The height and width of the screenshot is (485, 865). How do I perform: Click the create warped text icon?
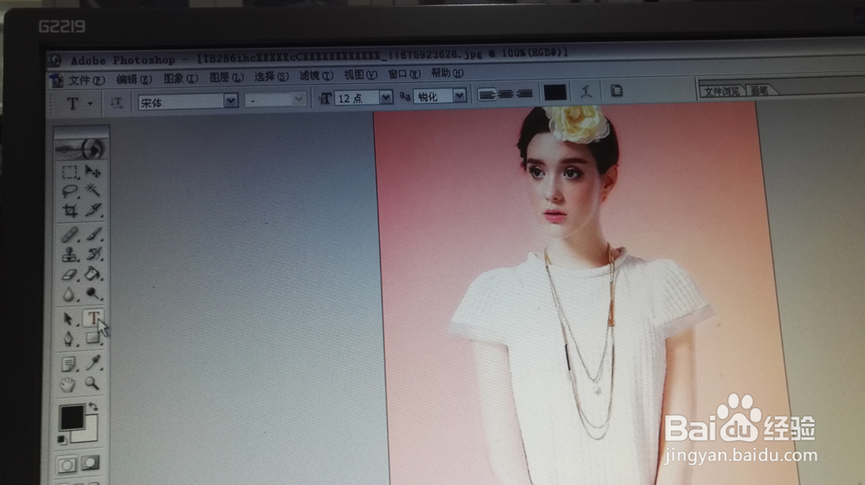[x=586, y=92]
